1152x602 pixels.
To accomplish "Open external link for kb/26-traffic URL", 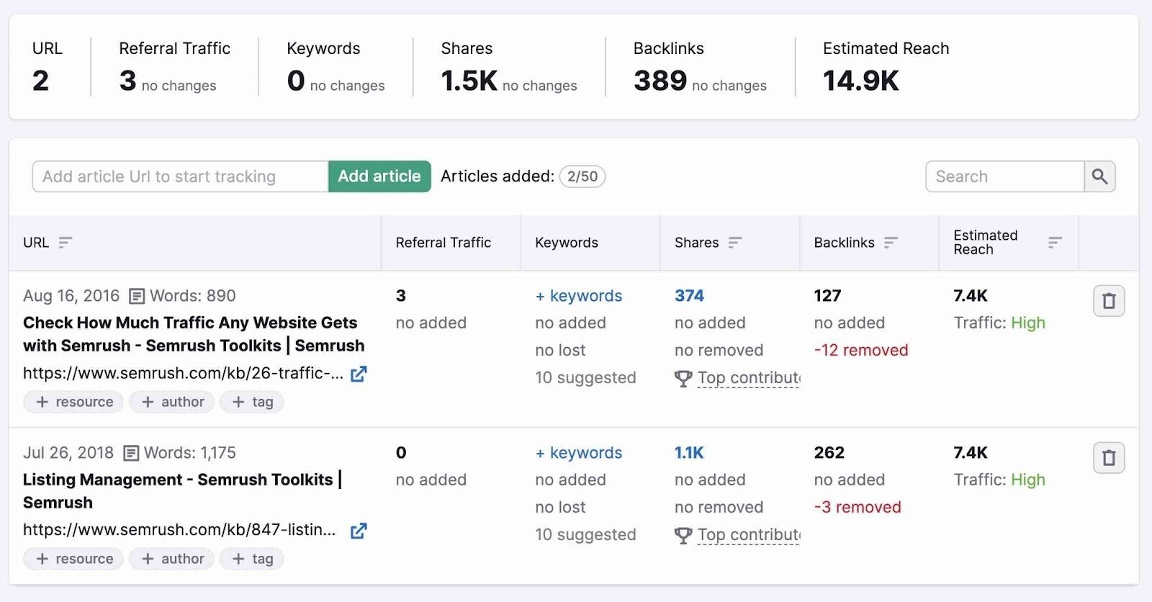I will pos(359,374).
